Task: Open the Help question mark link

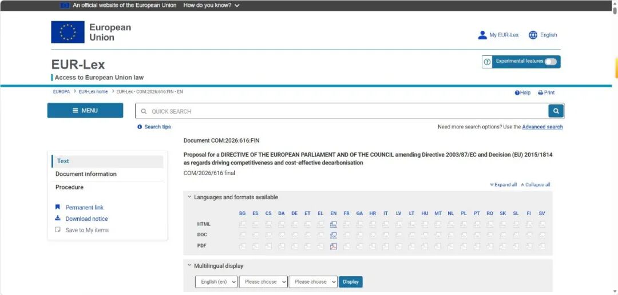Action: (x=522, y=92)
